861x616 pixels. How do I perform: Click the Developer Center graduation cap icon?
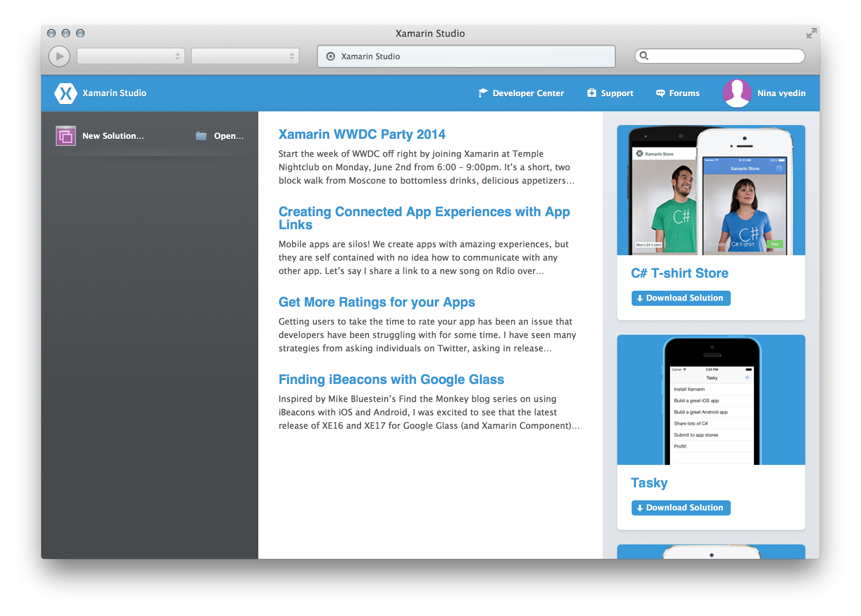click(x=483, y=93)
